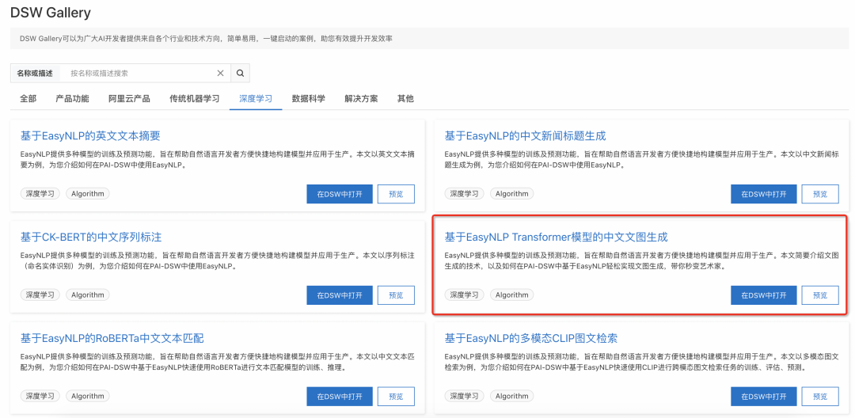Click 在DSW中打开 for 中文文图生成 card
The image size is (855, 418).
763,295
